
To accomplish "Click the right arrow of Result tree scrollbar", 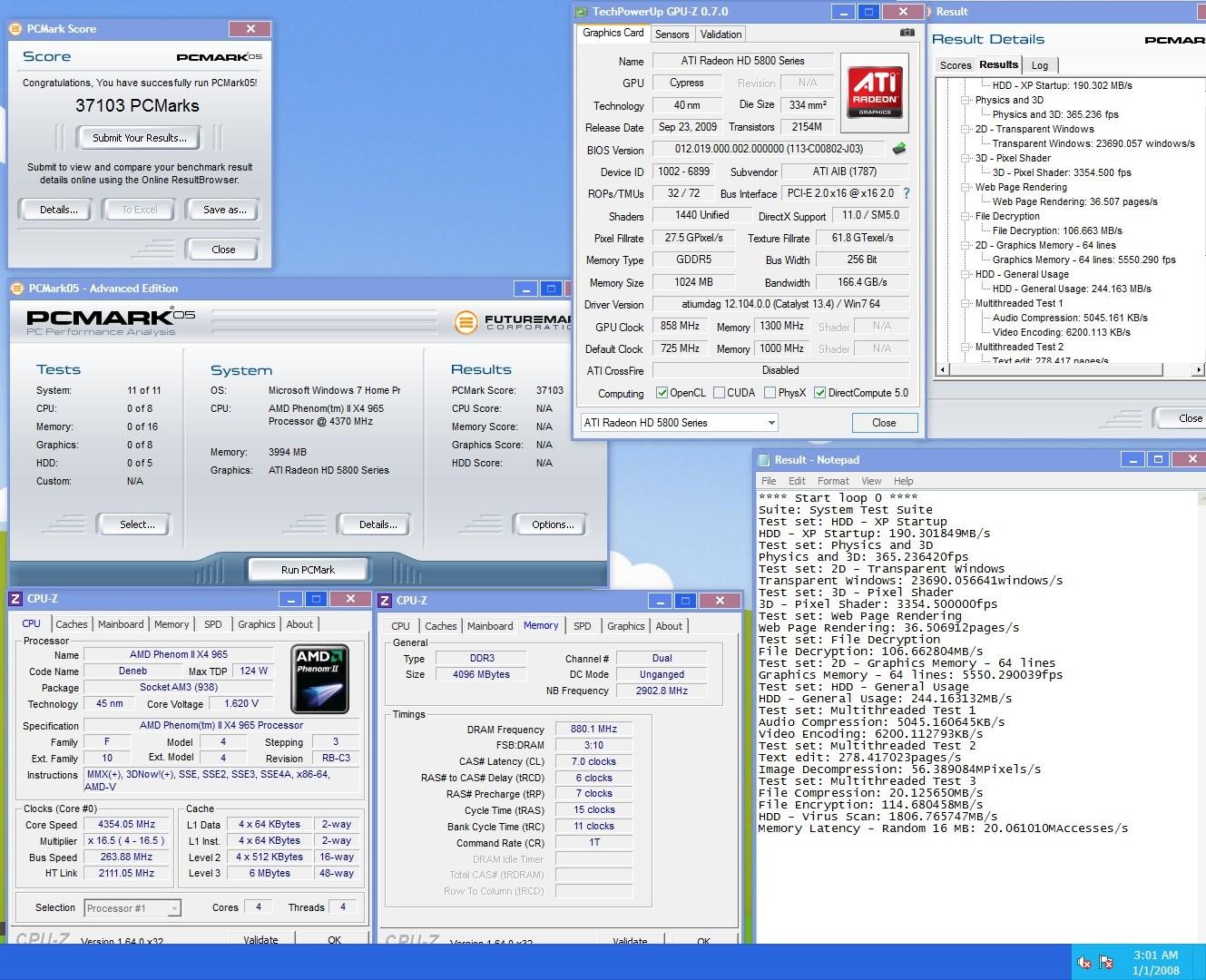I will (1198, 369).
